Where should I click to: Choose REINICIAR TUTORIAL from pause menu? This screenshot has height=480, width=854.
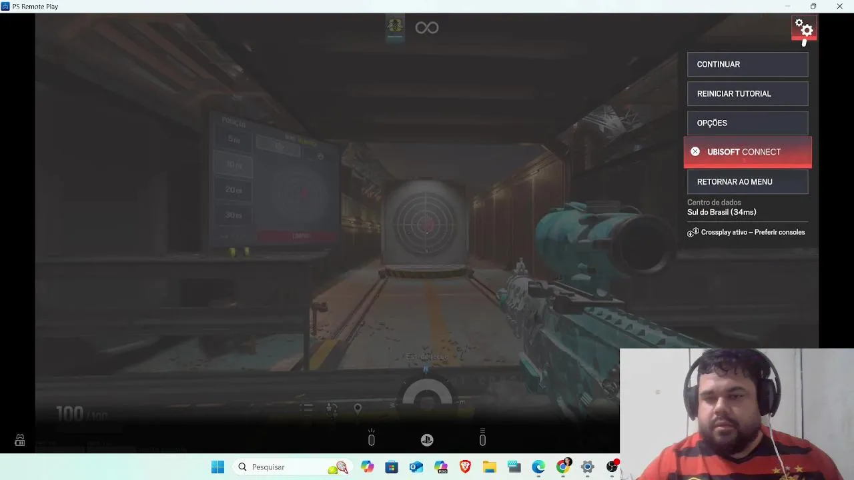tap(747, 94)
